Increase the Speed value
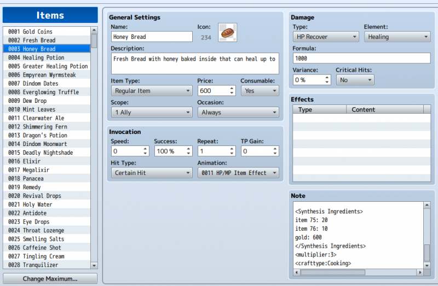 pyautogui.click(x=145, y=149)
